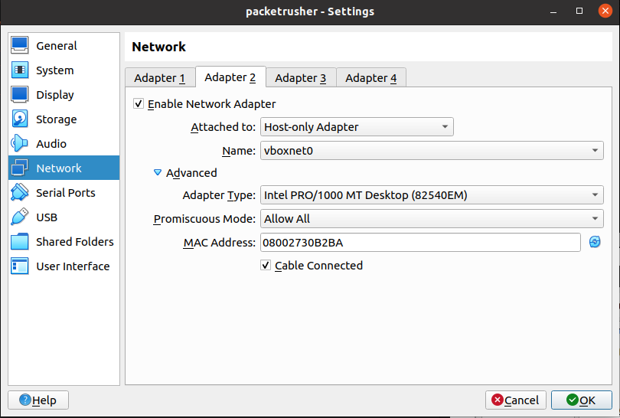The height and width of the screenshot is (418, 620).
Task: Uncheck Enable Network Adapter checkbox
Action: (139, 104)
